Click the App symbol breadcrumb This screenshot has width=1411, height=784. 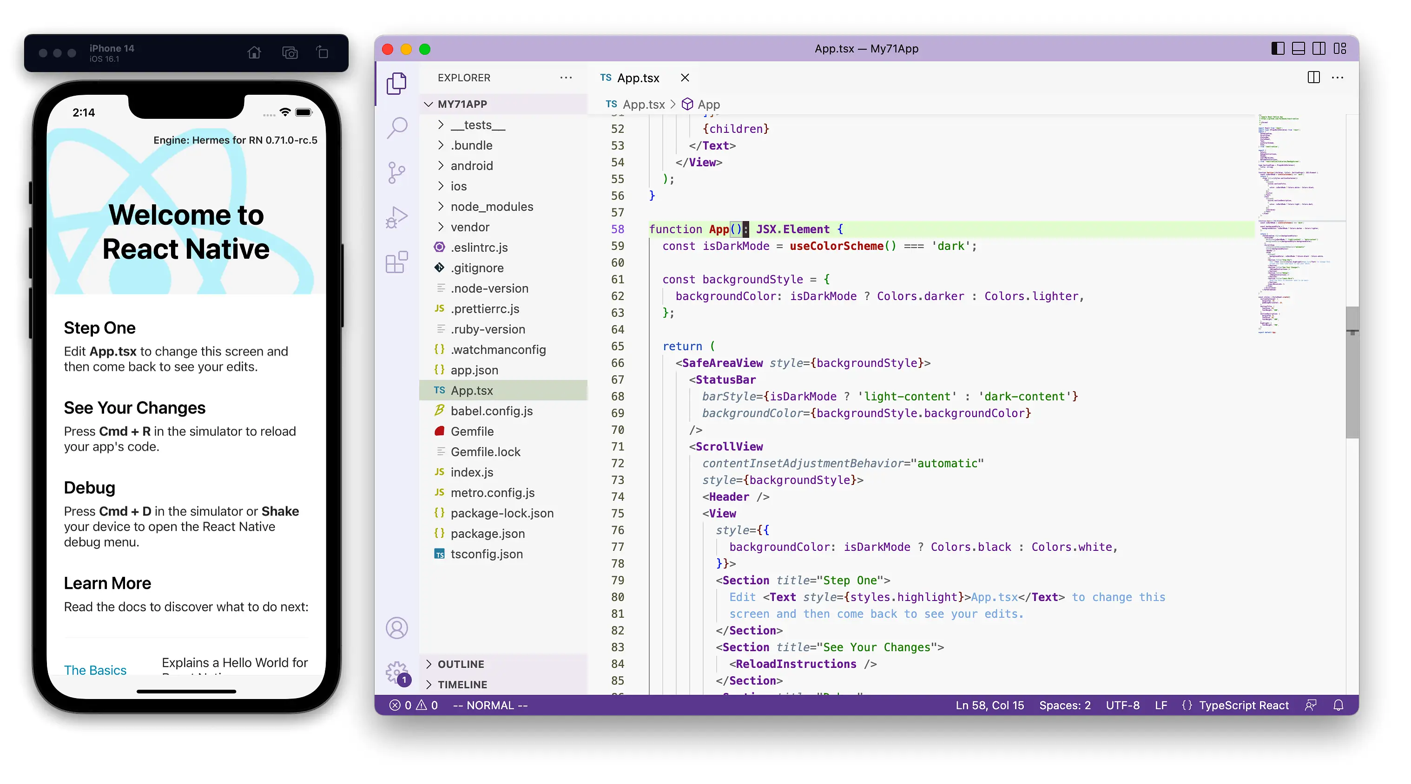(701, 104)
